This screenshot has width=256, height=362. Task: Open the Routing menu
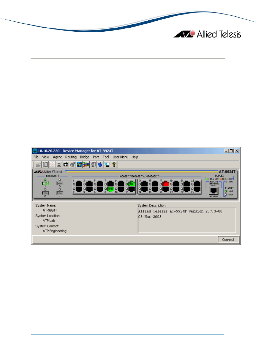tap(71, 157)
